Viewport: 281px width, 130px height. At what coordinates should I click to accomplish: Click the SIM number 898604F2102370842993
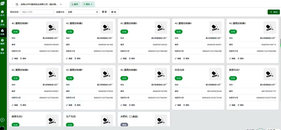coord(49,51)
